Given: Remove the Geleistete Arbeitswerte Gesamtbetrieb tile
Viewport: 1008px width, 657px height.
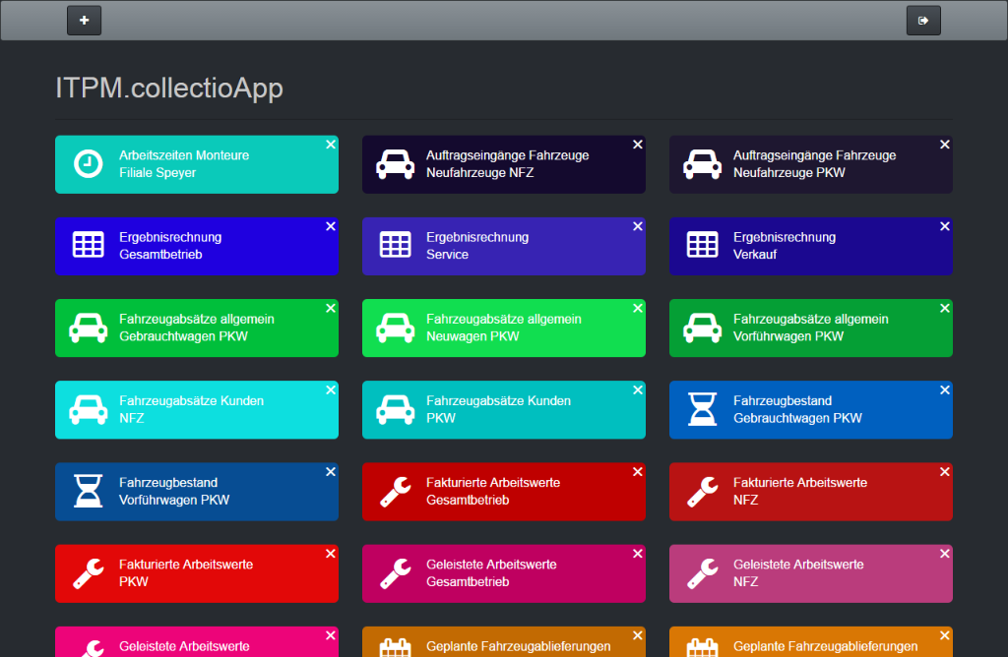Looking at the screenshot, I should [637, 552].
